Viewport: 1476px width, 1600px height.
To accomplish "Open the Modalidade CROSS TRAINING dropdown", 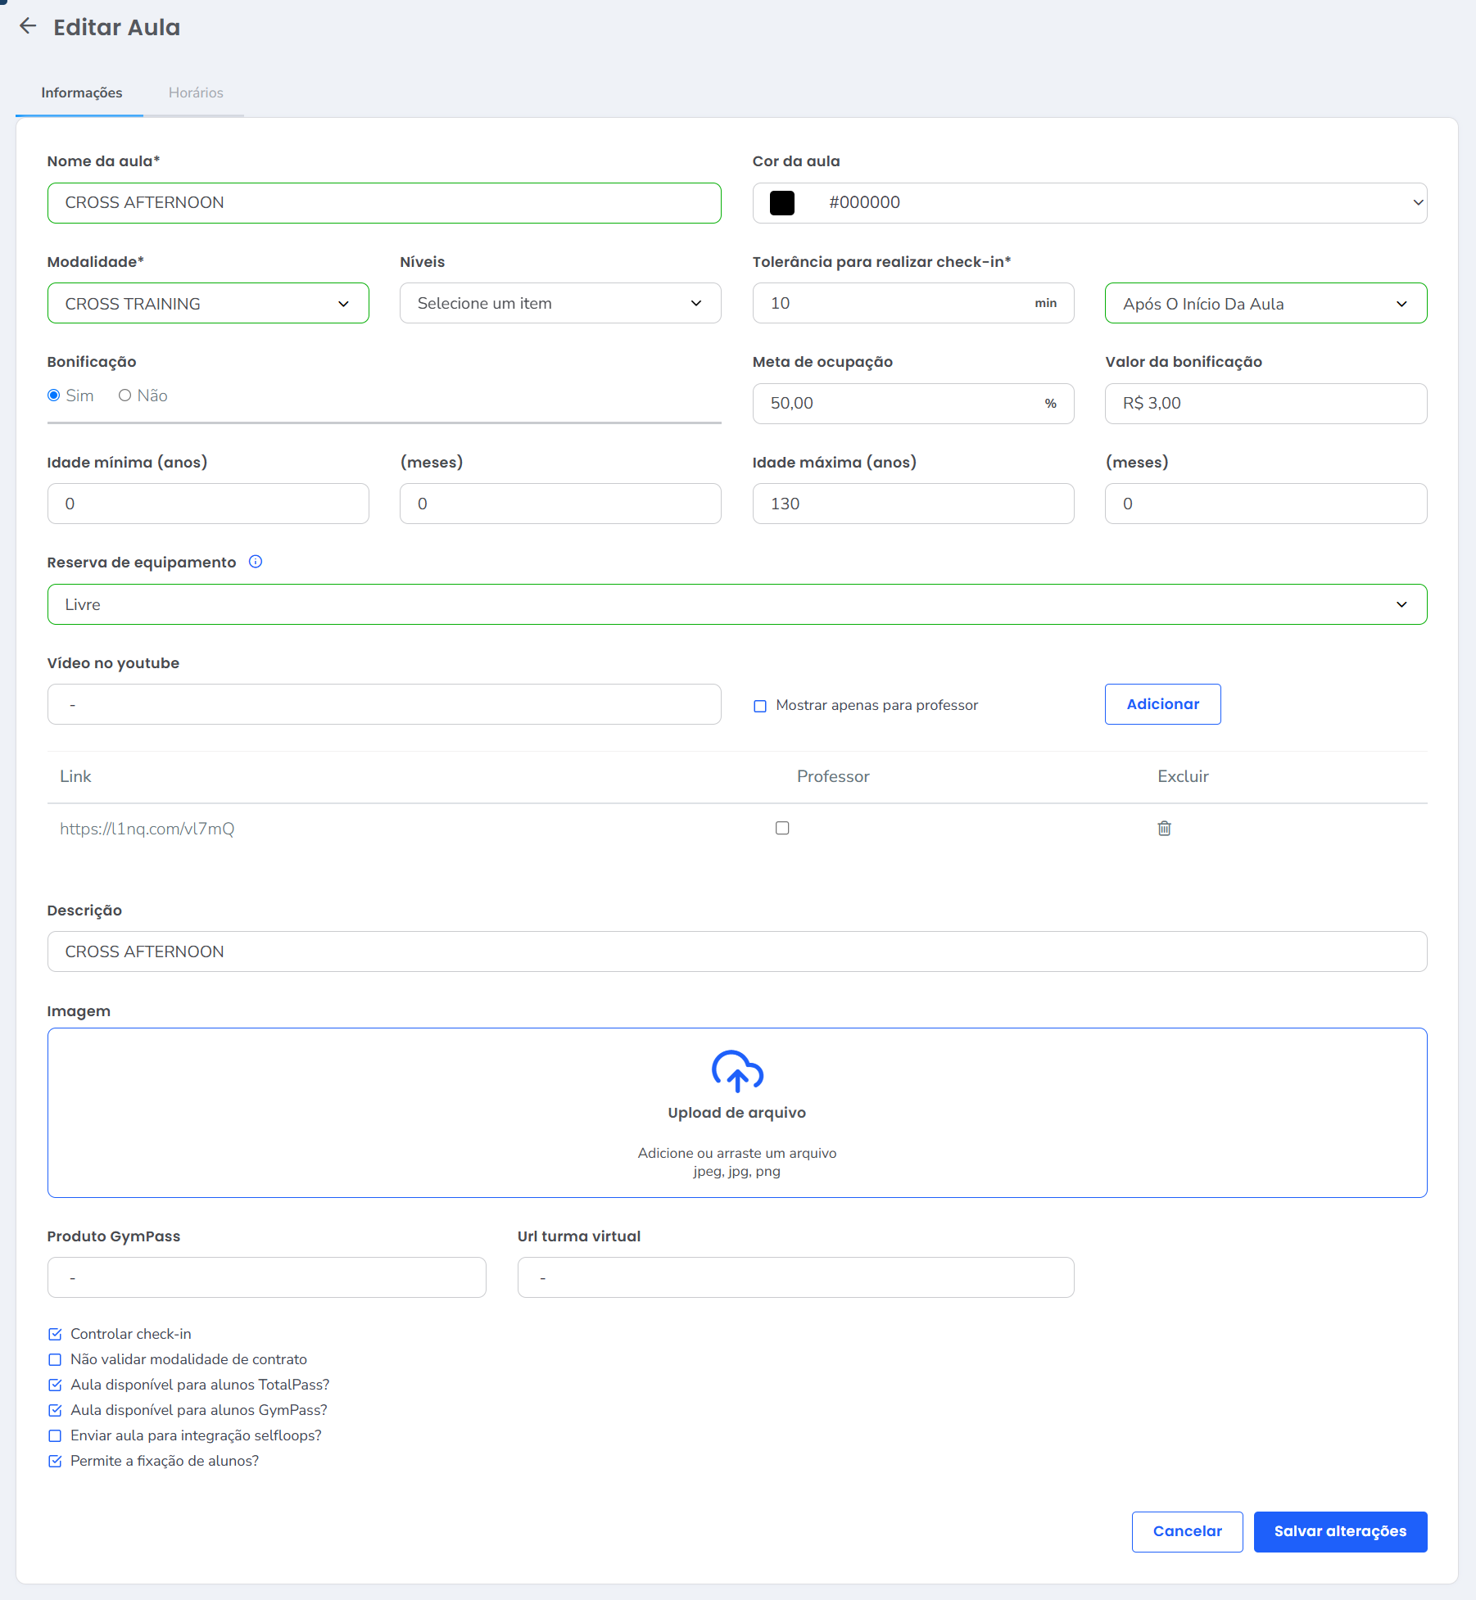I will (208, 304).
